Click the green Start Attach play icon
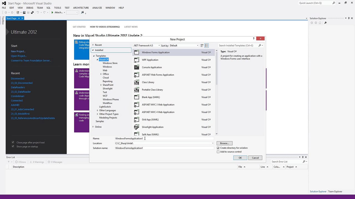This screenshot has height=199, width=355. click(x=52, y=12)
